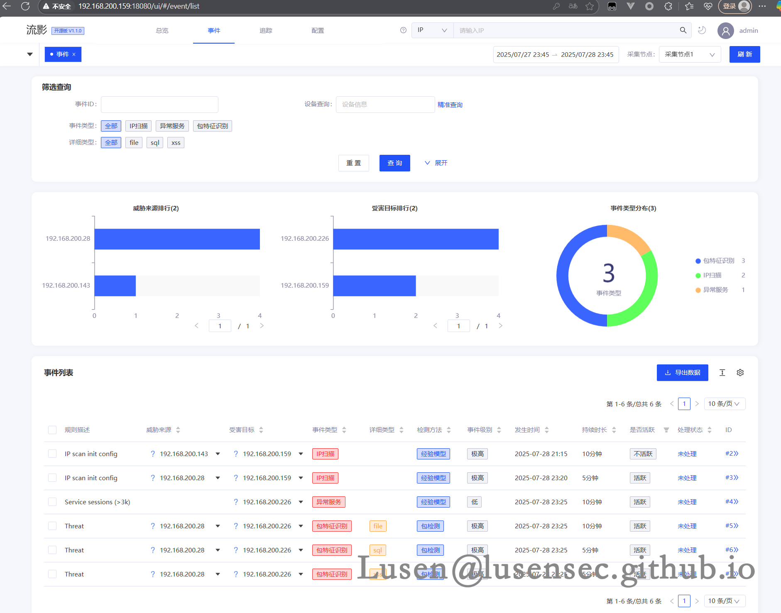Click the table density icon

[x=722, y=373]
